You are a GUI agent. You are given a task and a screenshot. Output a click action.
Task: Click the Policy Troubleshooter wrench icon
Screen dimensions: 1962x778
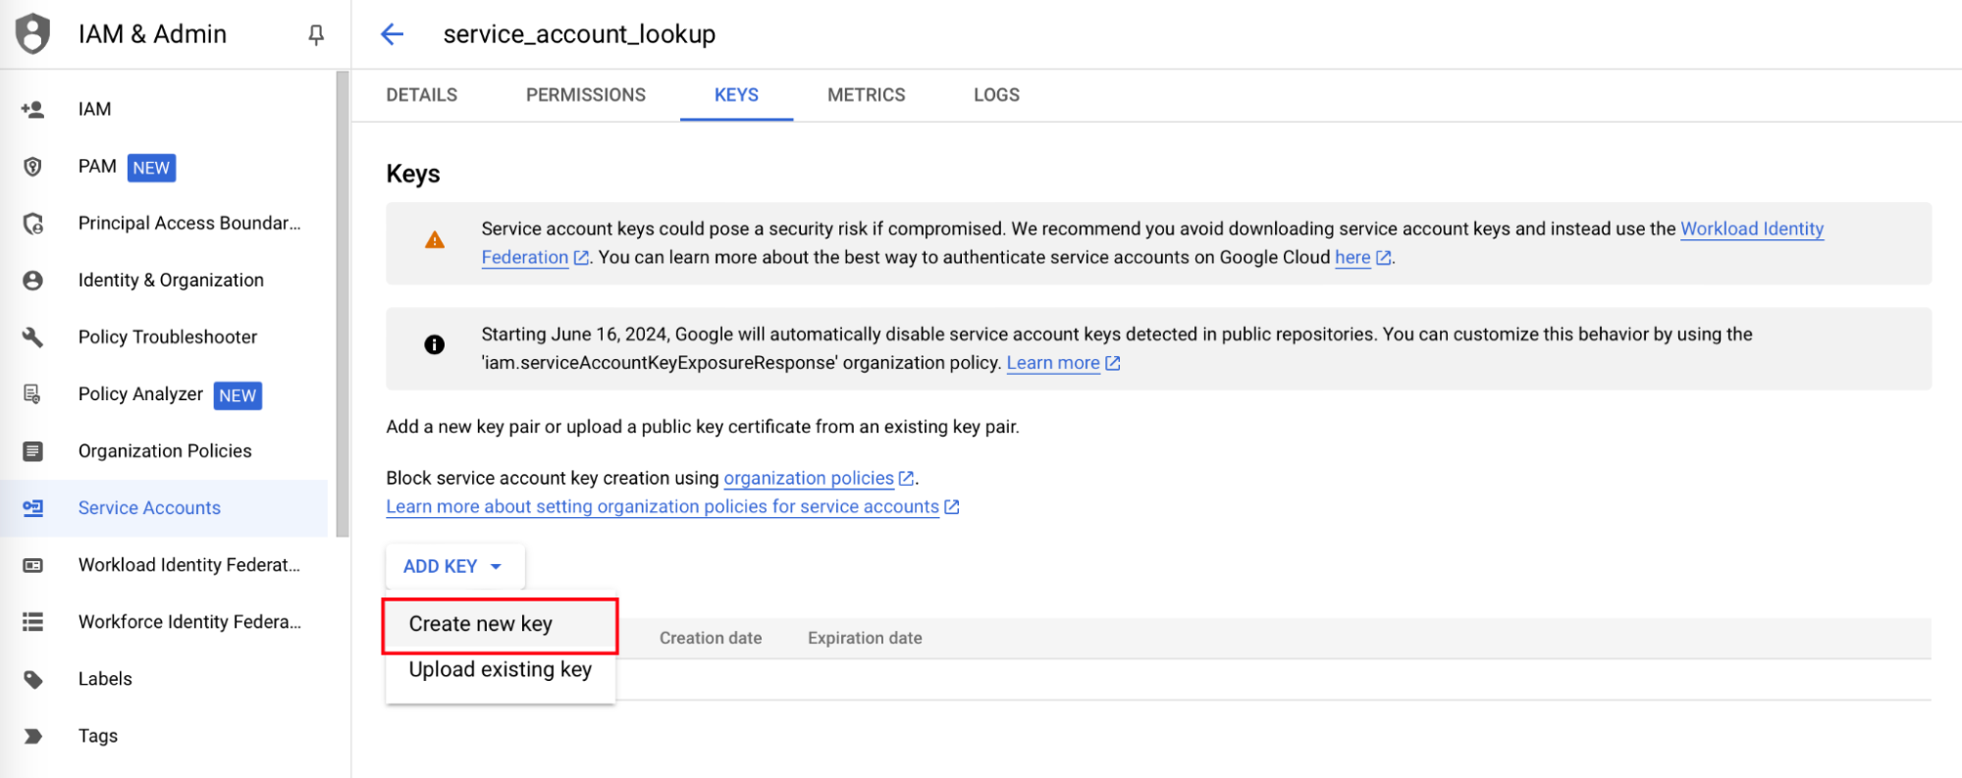[32, 337]
